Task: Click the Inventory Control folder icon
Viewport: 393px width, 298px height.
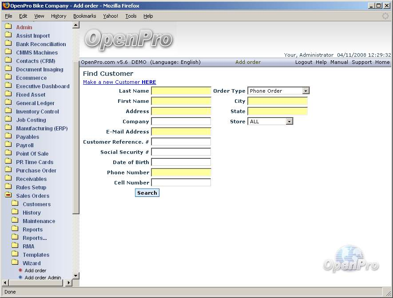Action: 8,111
